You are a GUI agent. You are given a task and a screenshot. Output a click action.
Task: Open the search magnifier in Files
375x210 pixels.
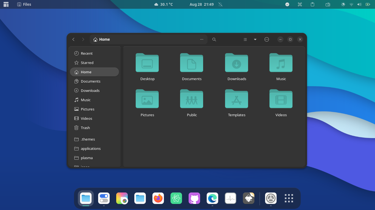(x=214, y=39)
